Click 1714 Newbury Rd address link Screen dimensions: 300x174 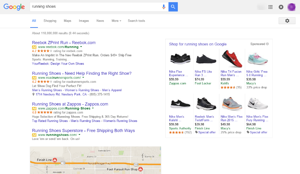61,95
